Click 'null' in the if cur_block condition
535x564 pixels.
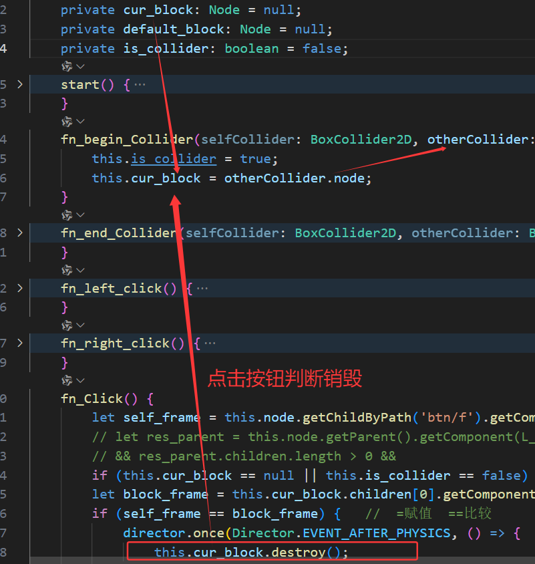point(279,476)
